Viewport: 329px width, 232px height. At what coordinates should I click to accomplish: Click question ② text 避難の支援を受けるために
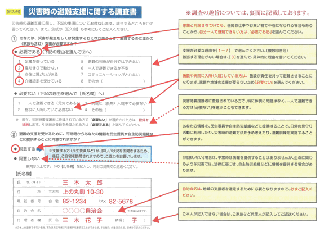86,137
